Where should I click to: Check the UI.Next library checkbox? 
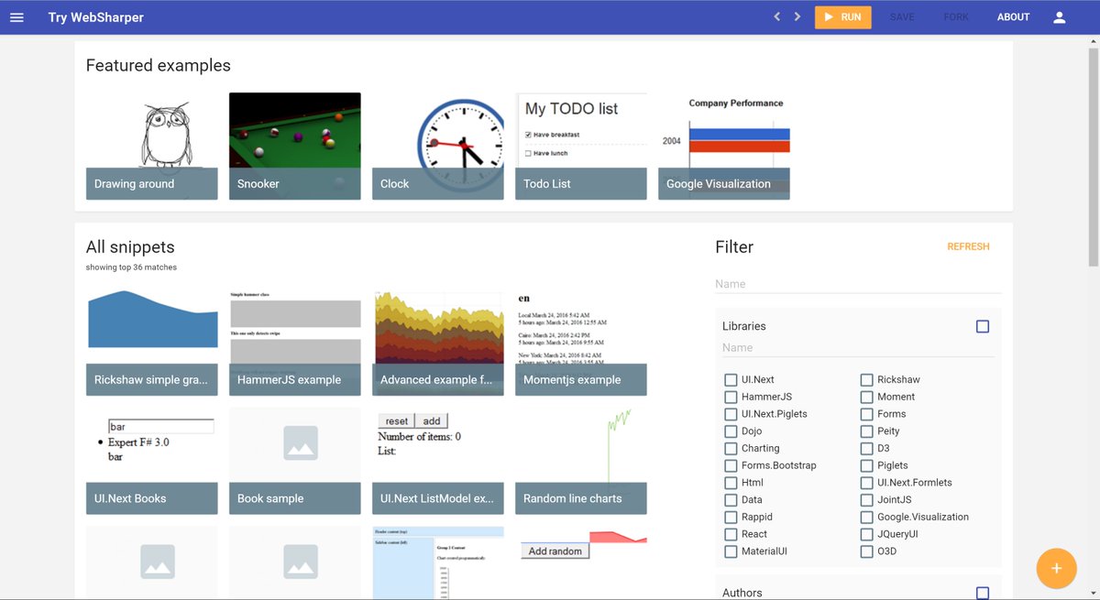731,379
